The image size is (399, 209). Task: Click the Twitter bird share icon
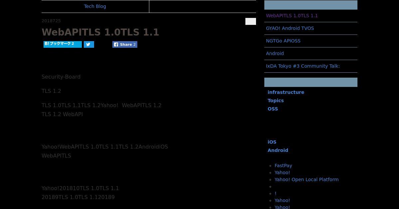(x=89, y=44)
